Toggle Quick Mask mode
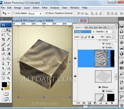Viewport: 124px width, 109px height. pos(6,94)
